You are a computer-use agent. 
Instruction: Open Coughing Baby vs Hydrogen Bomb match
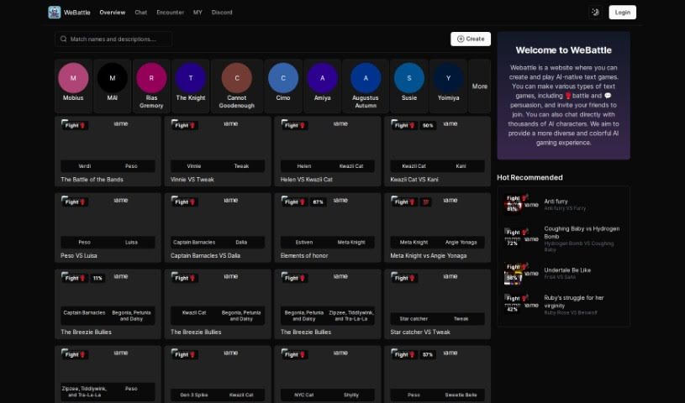pyautogui.click(x=582, y=233)
